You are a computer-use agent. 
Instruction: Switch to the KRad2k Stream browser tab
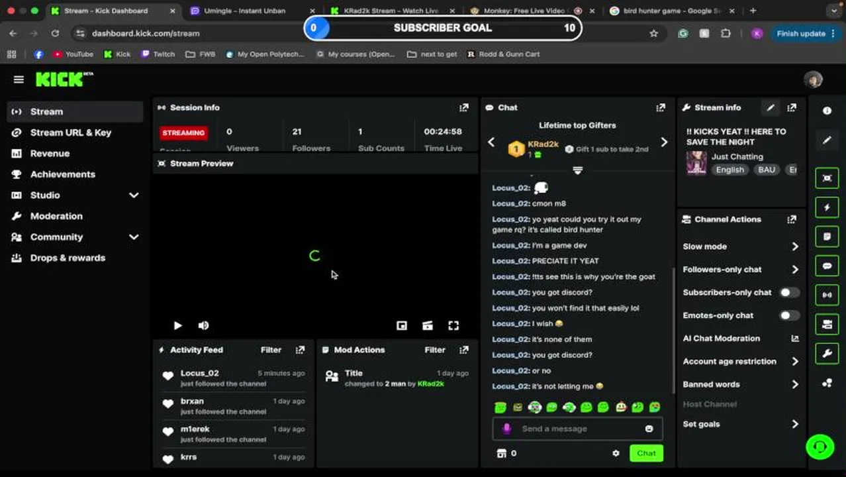tap(391, 11)
